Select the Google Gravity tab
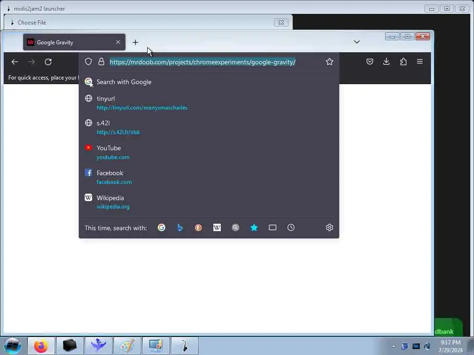 [74, 42]
